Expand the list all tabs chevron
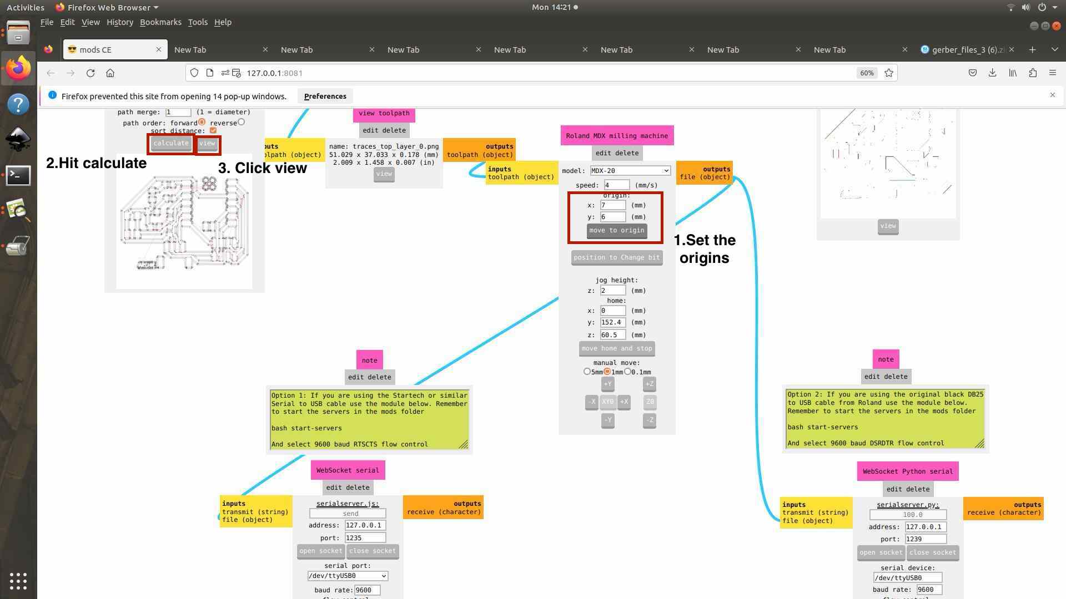1066x599 pixels. click(1054, 50)
